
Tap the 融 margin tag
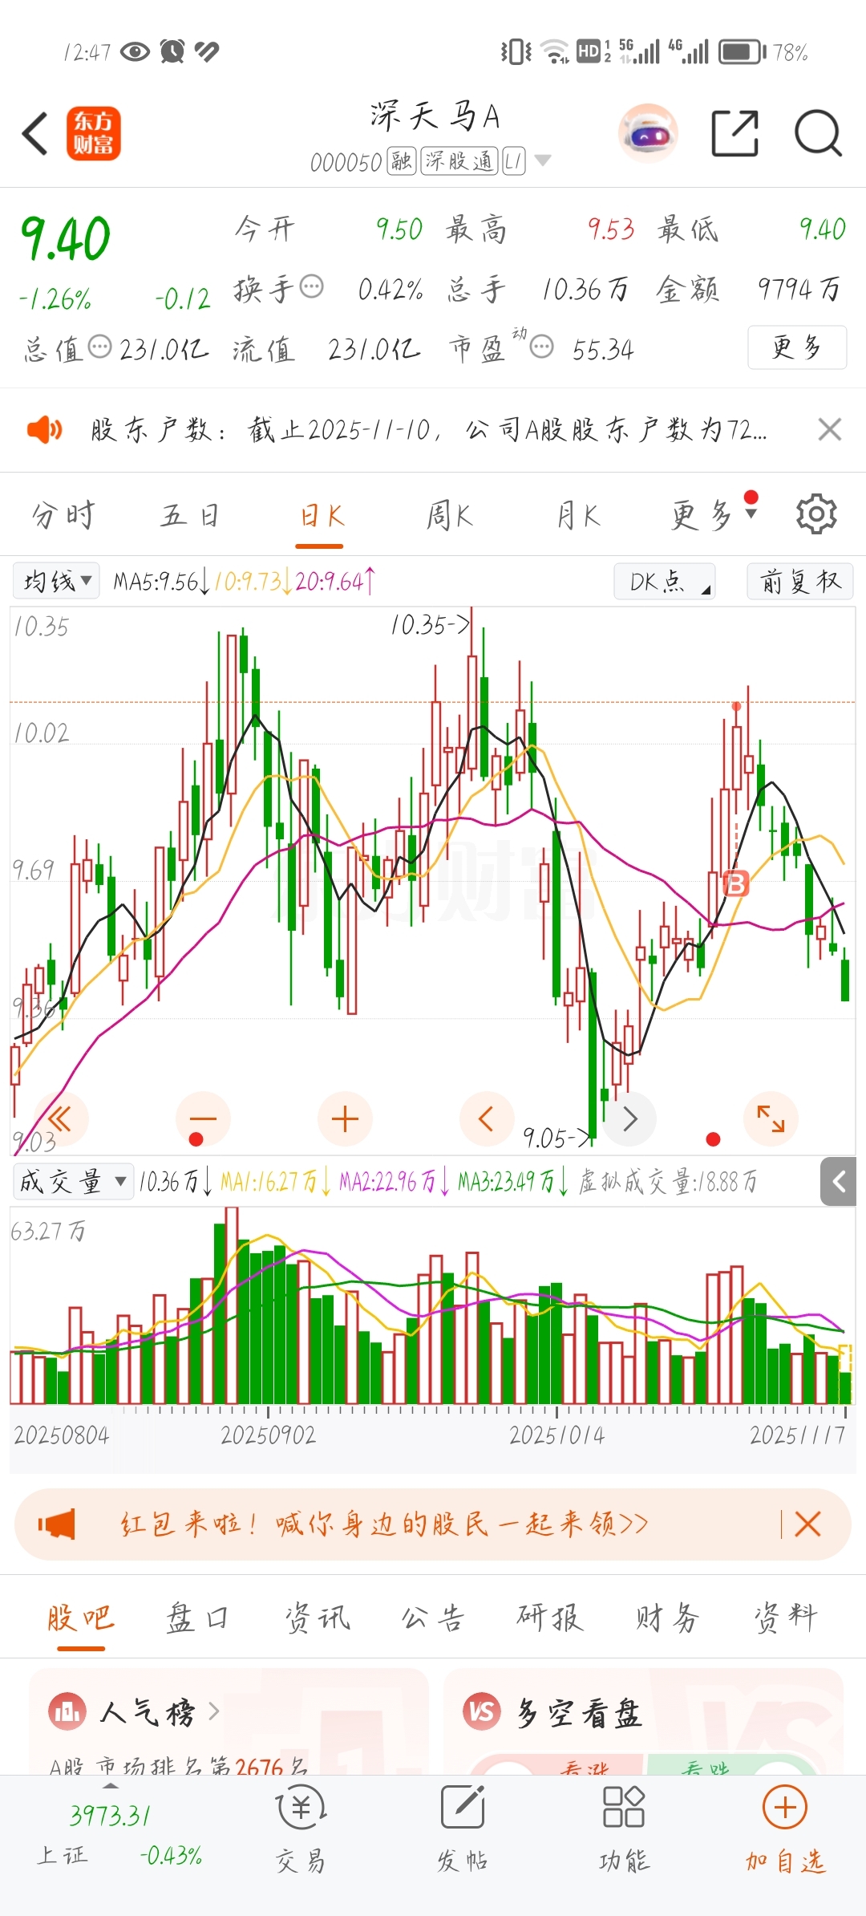pos(401,161)
